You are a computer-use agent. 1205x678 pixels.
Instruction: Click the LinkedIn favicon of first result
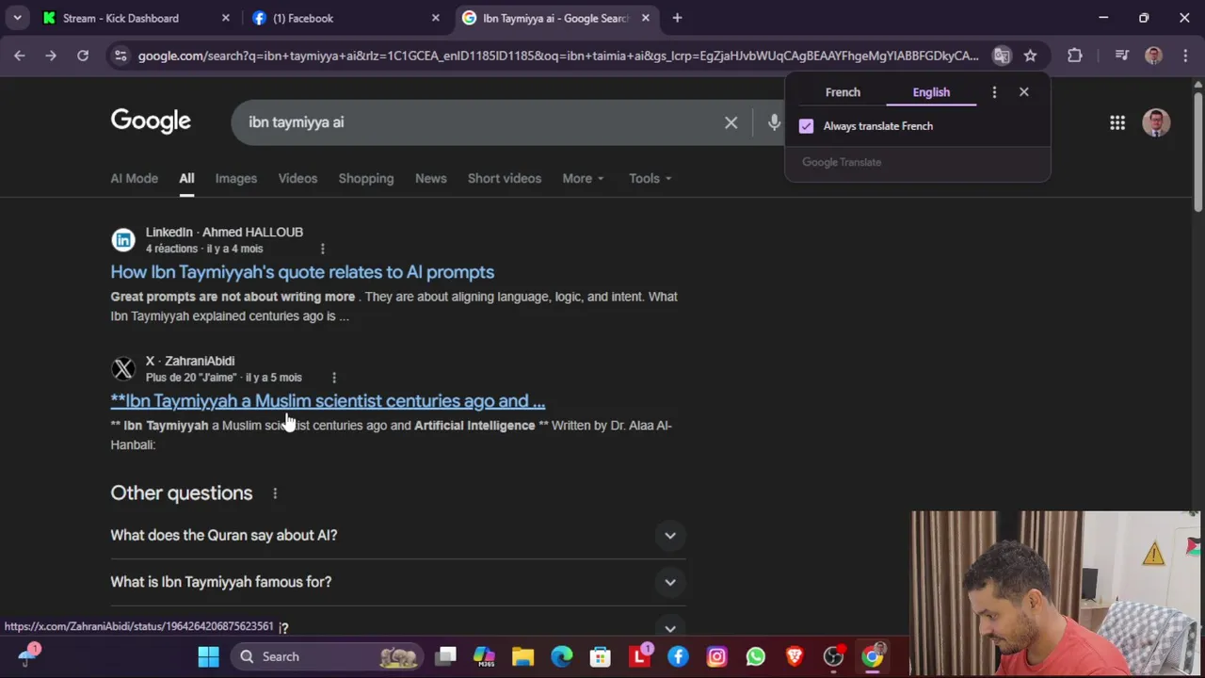[123, 240]
